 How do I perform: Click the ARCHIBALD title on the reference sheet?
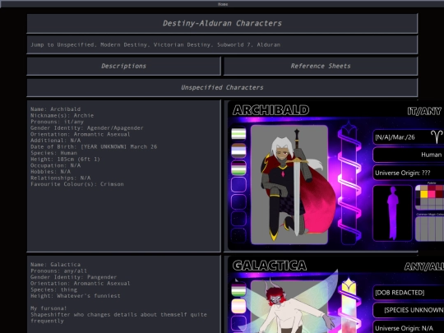(271, 110)
